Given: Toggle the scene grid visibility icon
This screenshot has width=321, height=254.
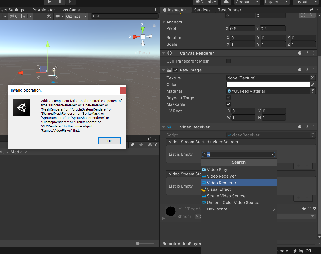Looking at the screenshot, I should coord(23,16).
